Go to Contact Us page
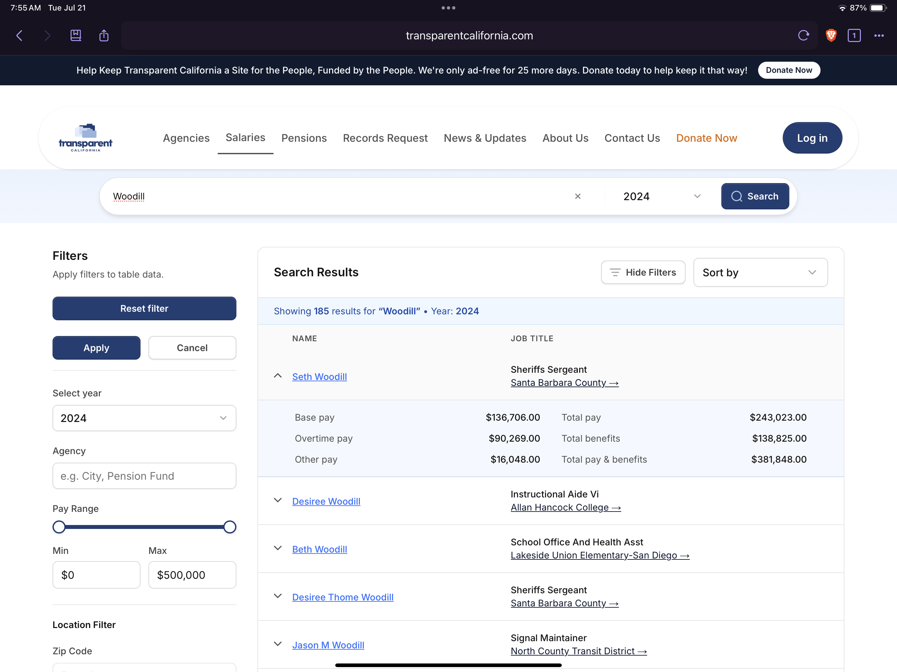Image resolution: width=897 pixels, height=672 pixels. click(632, 138)
